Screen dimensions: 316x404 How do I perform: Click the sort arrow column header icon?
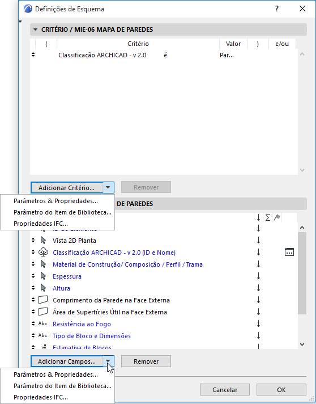258,218
